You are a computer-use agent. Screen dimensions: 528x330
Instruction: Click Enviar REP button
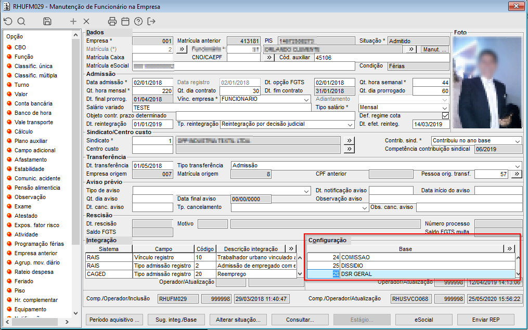(x=486, y=320)
